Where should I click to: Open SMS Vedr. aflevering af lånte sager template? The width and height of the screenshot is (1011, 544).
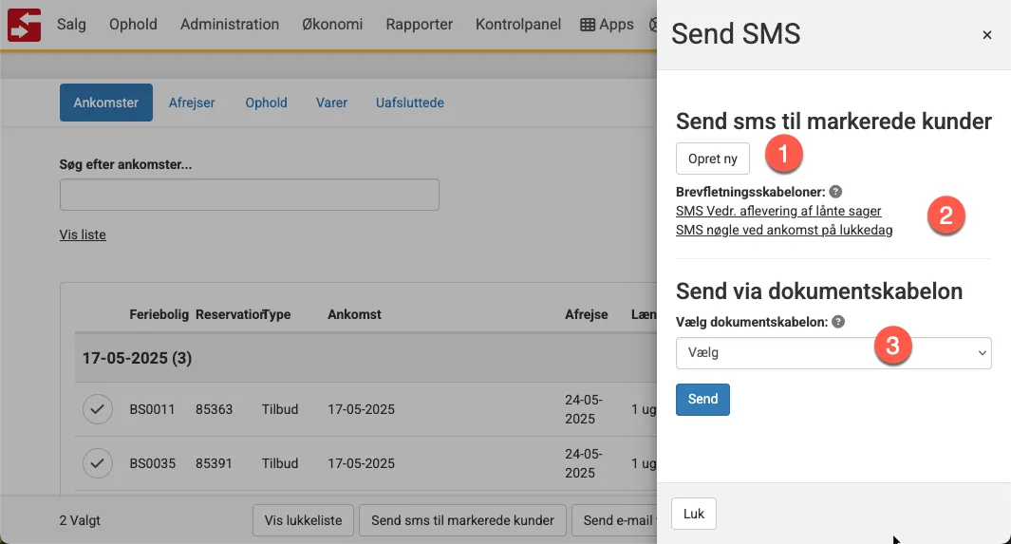778,211
